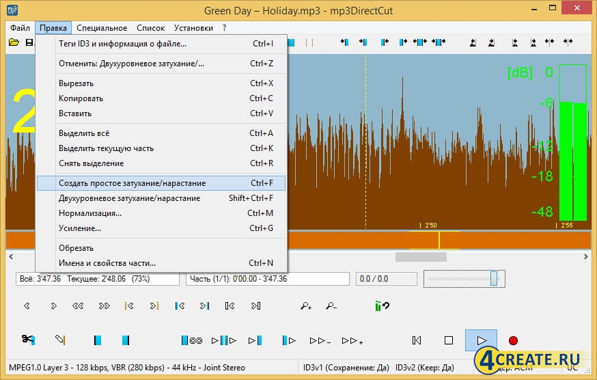
Task: Open the Специальное menu
Action: 102,28
